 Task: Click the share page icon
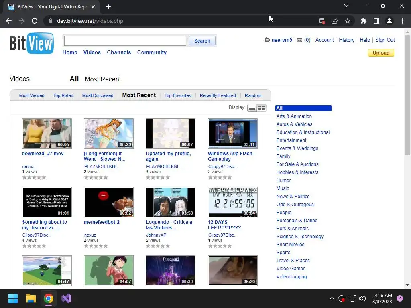pyautogui.click(x=335, y=21)
